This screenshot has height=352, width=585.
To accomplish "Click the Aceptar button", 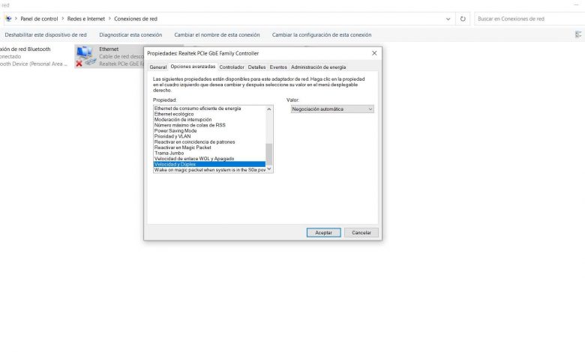I will pos(323,232).
